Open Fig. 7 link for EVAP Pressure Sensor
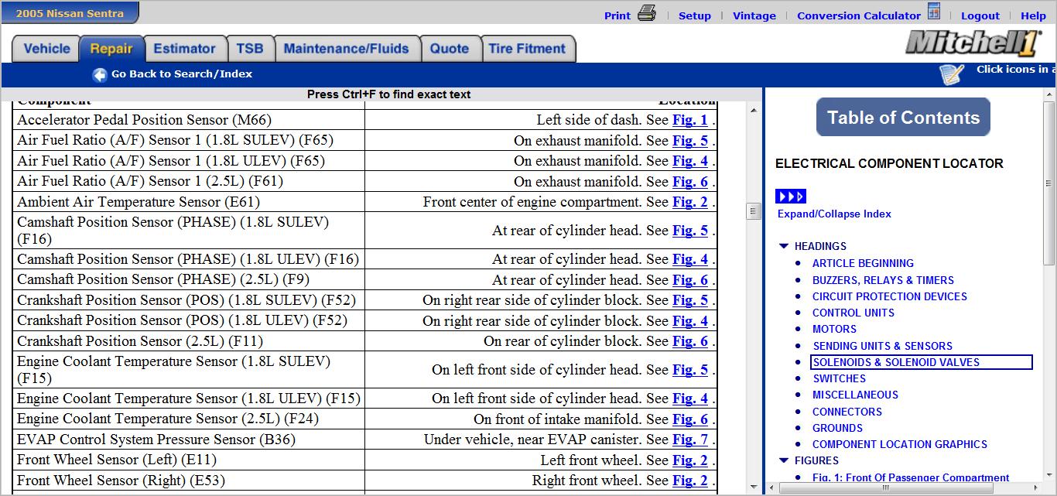Viewport: 1057px width, 496px height. (690, 440)
